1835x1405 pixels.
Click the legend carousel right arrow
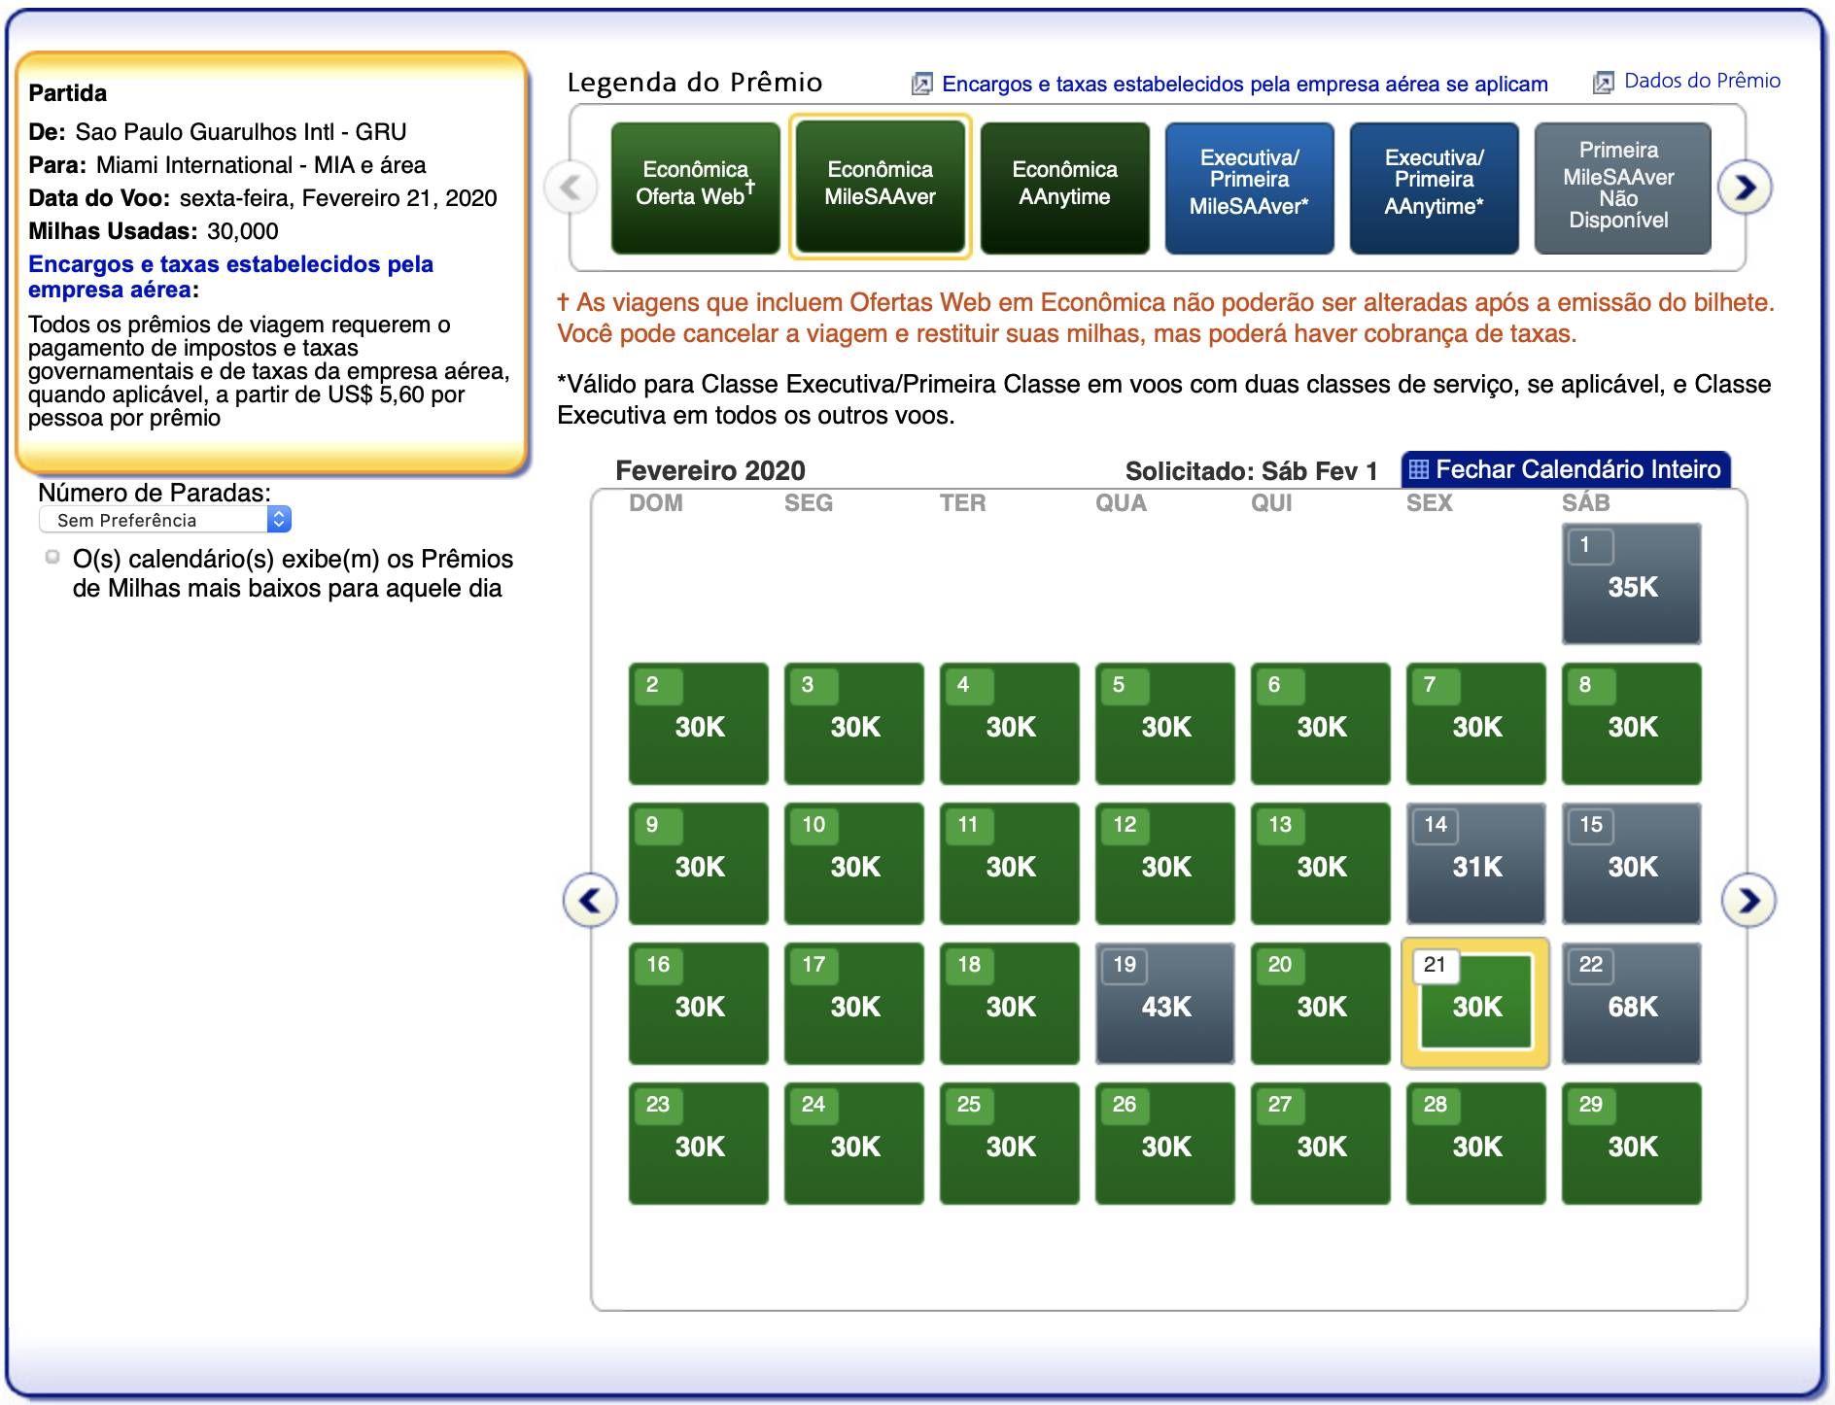click(x=1745, y=188)
